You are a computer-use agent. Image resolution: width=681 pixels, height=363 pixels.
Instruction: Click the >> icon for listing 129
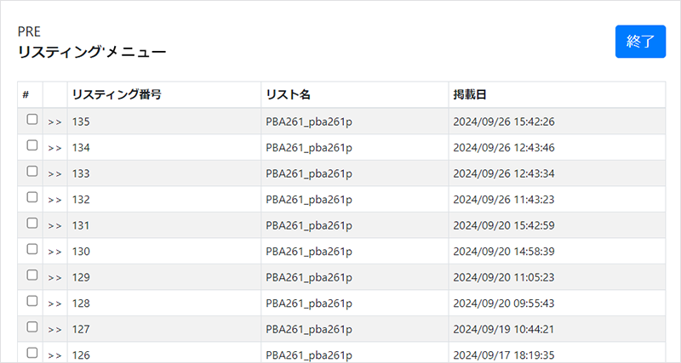pyautogui.click(x=54, y=278)
